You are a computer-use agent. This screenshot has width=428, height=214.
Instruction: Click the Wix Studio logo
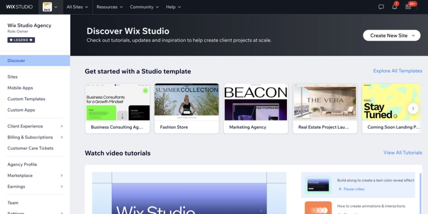click(19, 7)
